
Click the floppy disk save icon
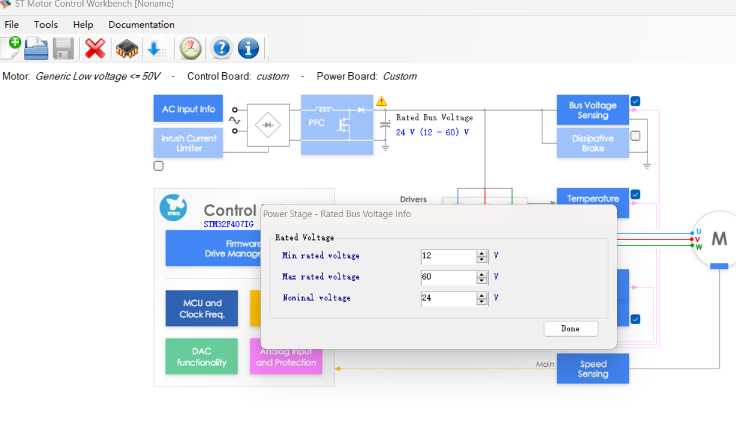63,48
